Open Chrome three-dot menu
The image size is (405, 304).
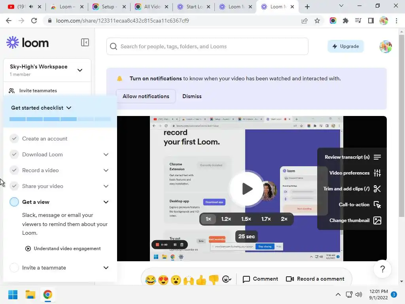point(396,21)
